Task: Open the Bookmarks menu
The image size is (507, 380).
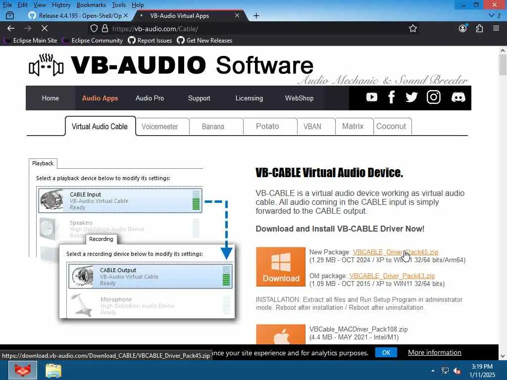Action: [x=91, y=5]
